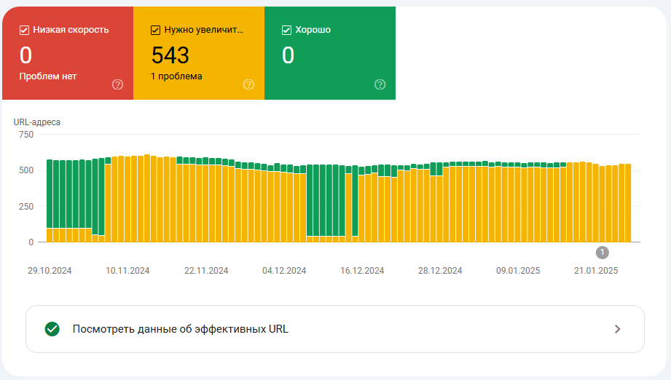Select "1 проблема" label in yellow card

coord(176,76)
